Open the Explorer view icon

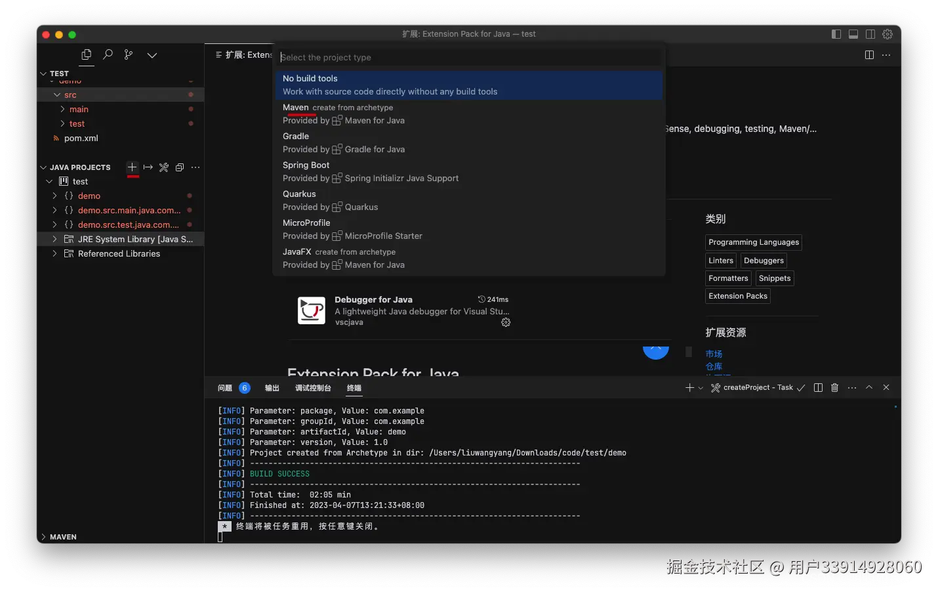coord(87,55)
